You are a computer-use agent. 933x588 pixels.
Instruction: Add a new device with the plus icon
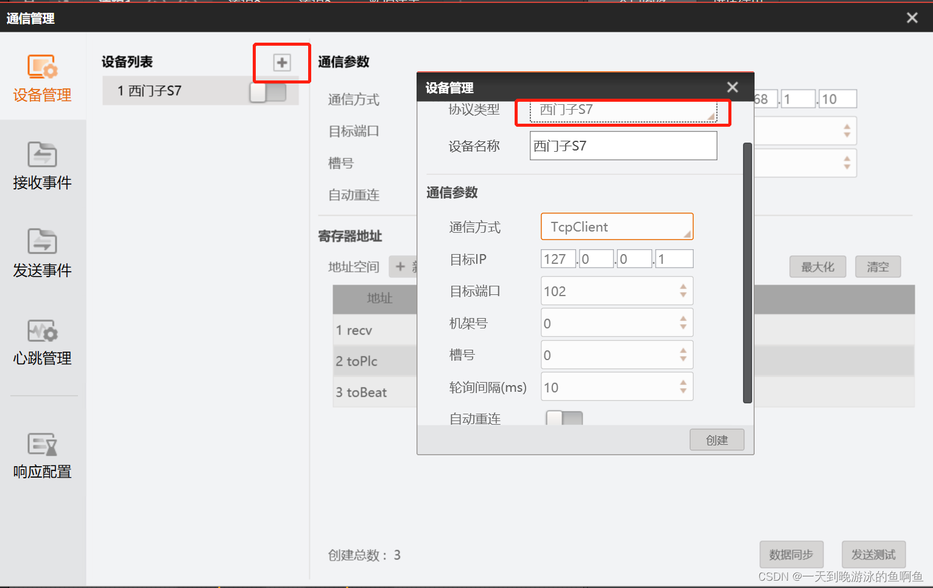(x=282, y=62)
